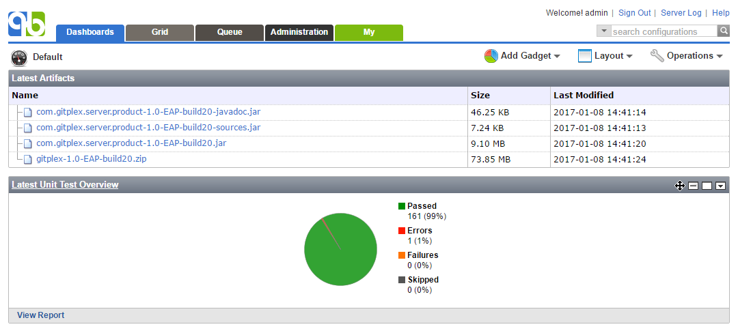The width and height of the screenshot is (738, 331).
Task: Click the 161 (99%) passed value
Action: [x=427, y=216]
